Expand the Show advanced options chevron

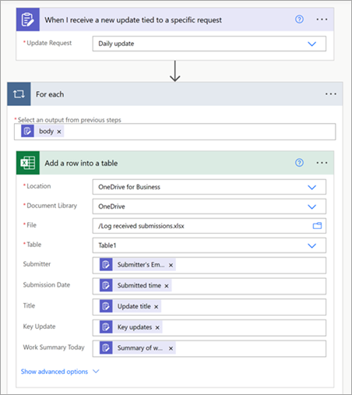click(x=96, y=372)
